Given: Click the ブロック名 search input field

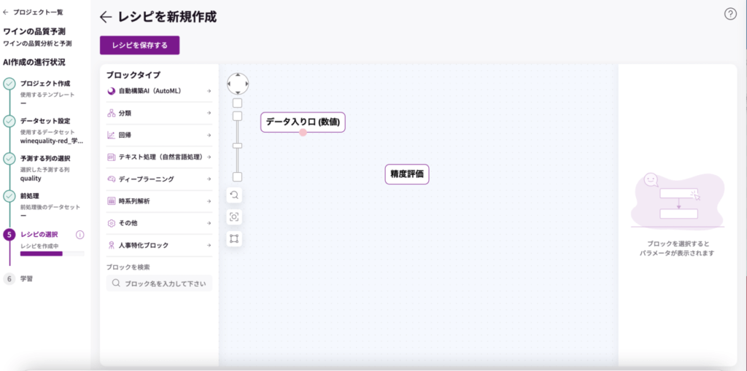Looking at the screenshot, I should [165, 284].
